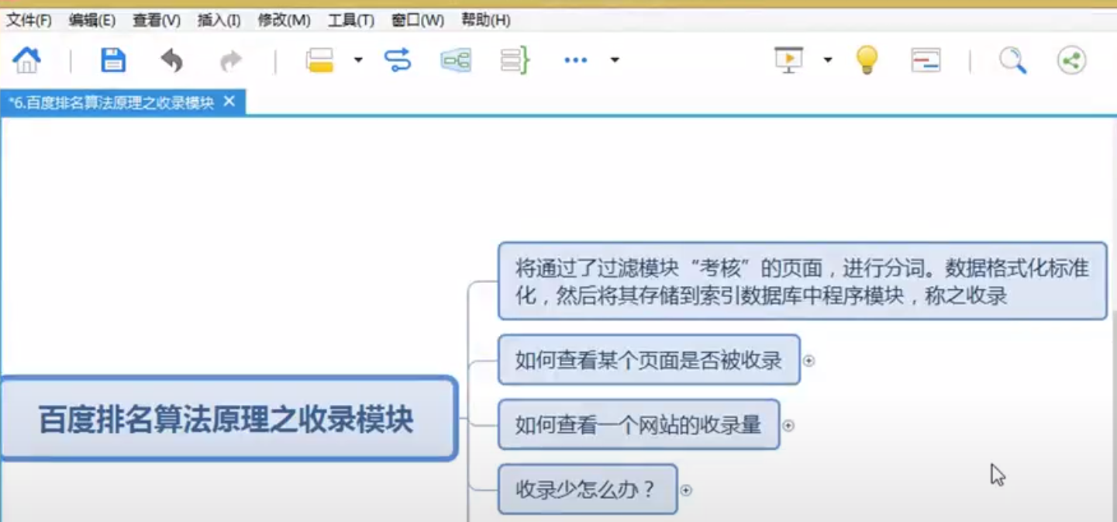Screen dimensions: 1117x522
Task: Open brainstorming with the light bulb icon
Action: (867, 60)
